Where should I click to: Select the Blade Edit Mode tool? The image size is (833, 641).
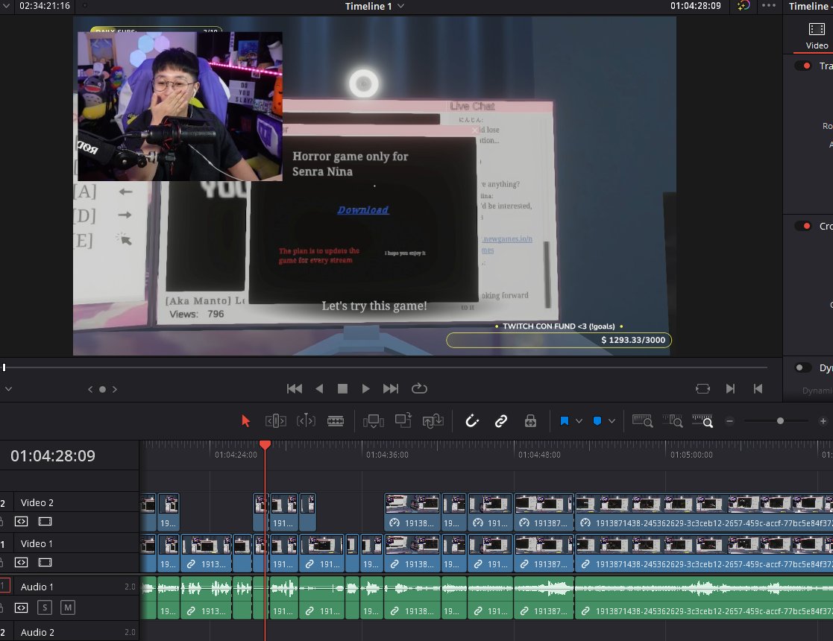336,421
